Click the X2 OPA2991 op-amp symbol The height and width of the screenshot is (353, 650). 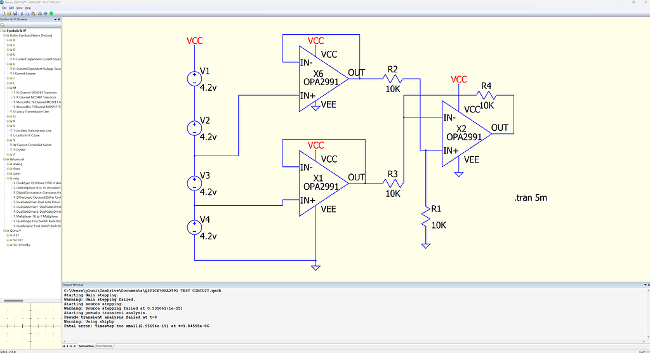[x=467, y=133]
